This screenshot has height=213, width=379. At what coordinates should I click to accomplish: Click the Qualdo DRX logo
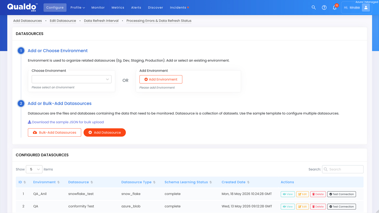(22, 7)
